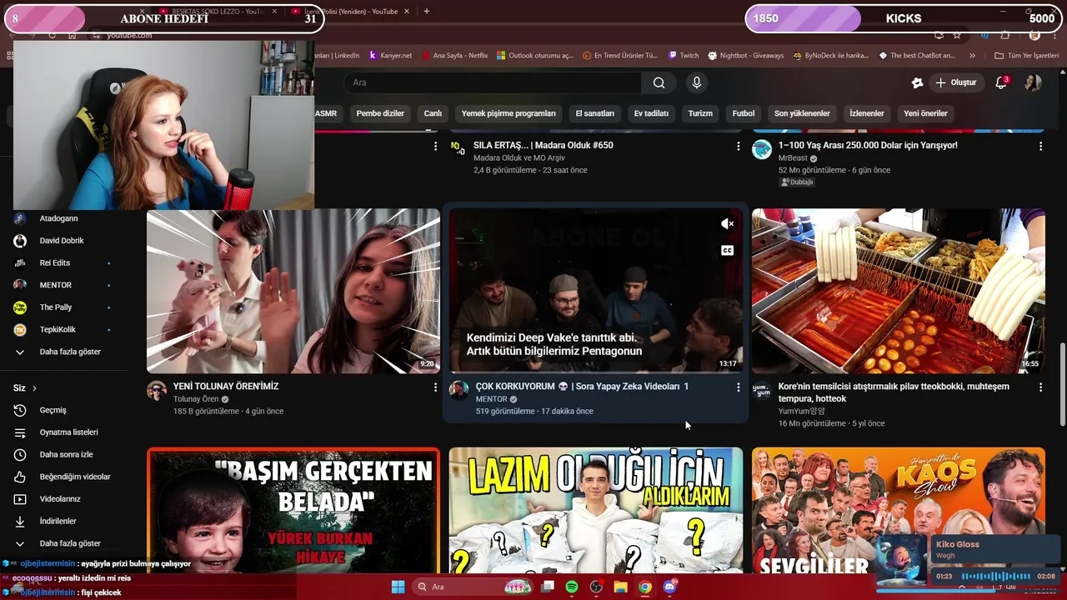Unmute the MENTOR video preview
The width and height of the screenshot is (1067, 600).
[x=728, y=223]
